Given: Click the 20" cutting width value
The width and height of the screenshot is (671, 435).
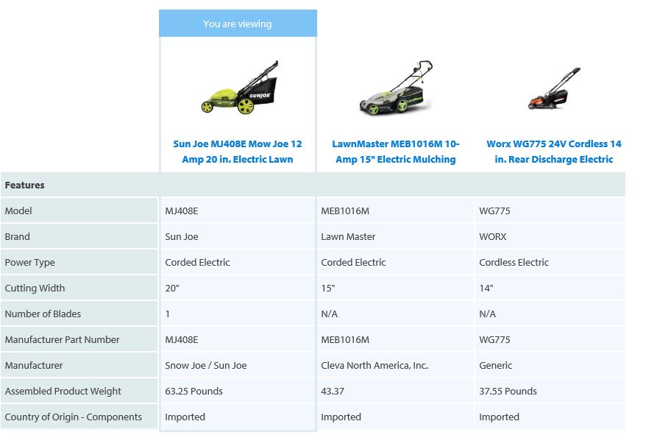Looking at the screenshot, I should coord(172,288).
